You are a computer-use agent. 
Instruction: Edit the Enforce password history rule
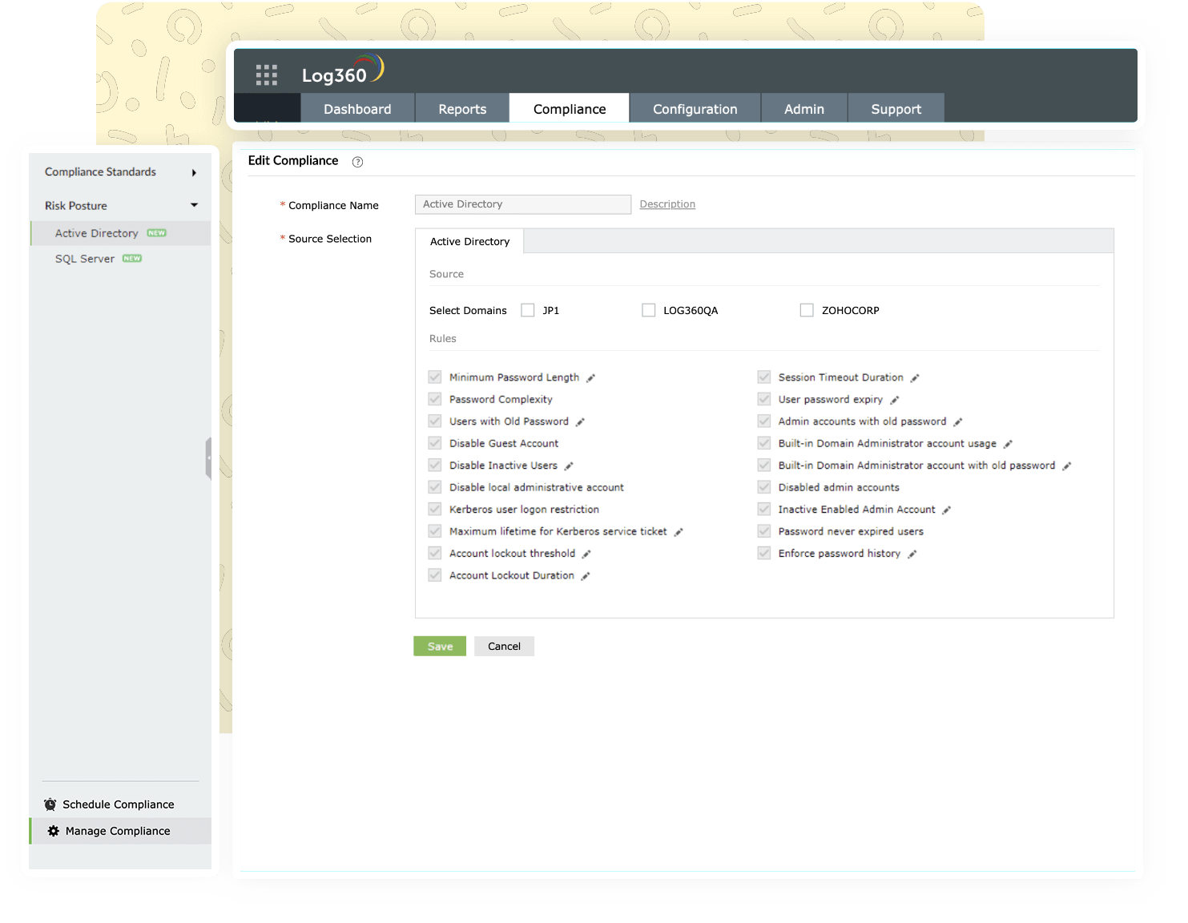pos(912,554)
